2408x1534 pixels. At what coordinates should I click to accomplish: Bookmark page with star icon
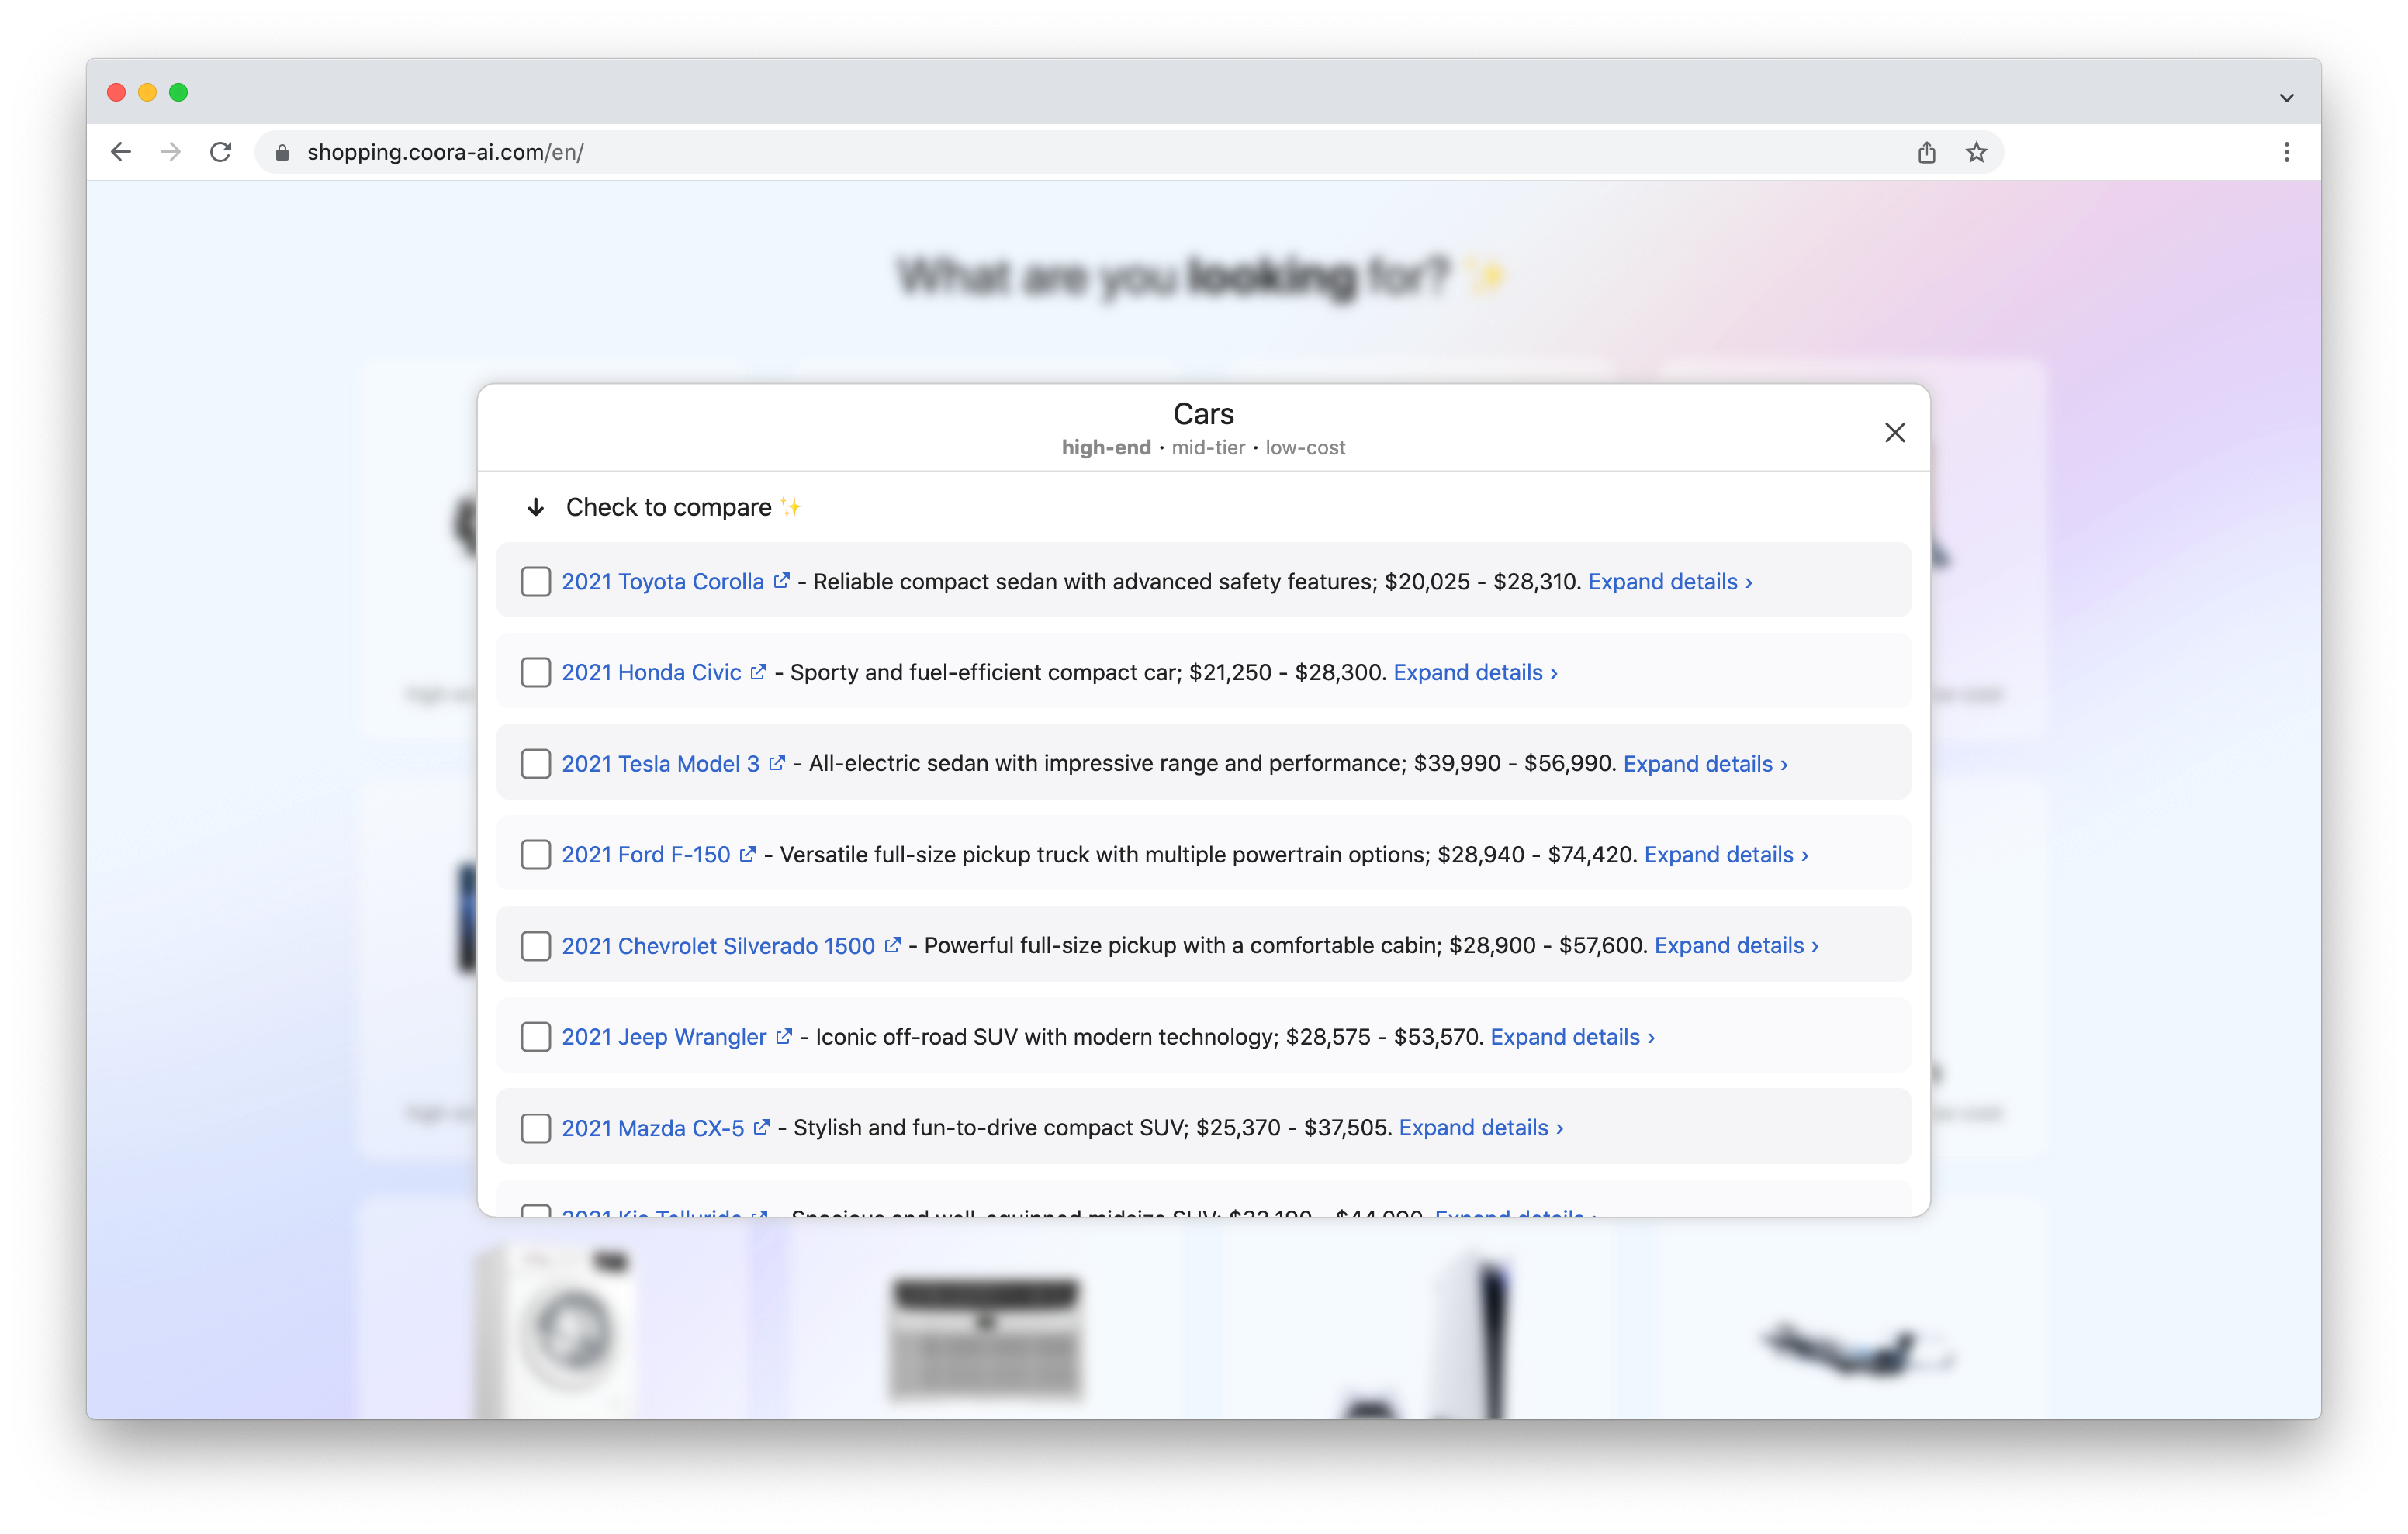[x=1976, y=152]
